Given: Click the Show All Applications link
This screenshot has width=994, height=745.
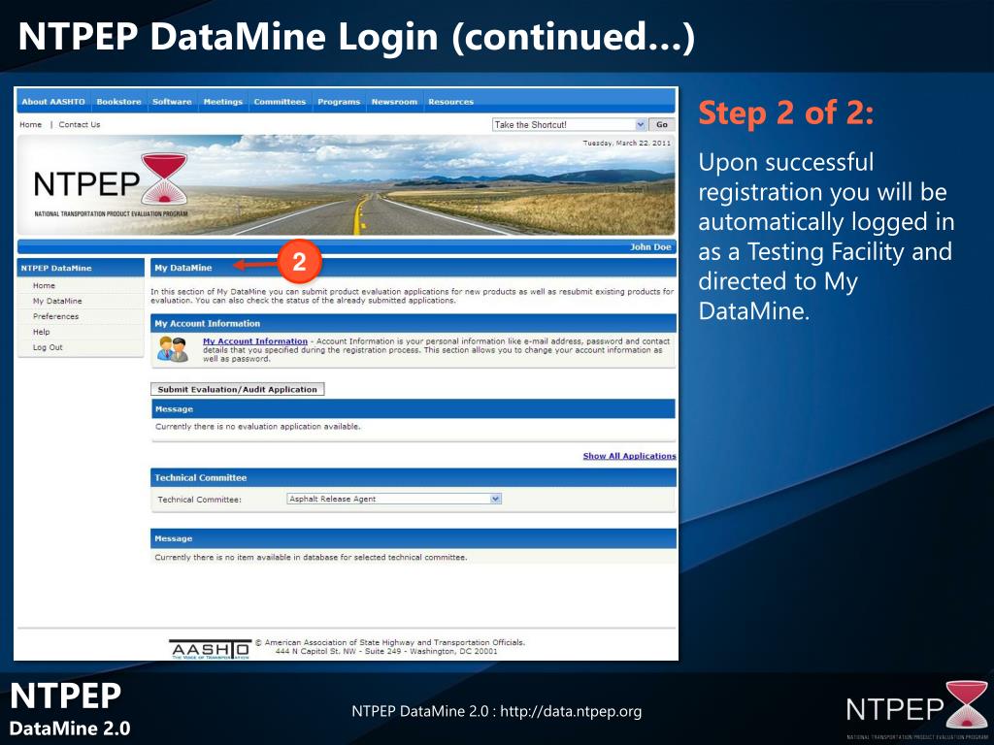Looking at the screenshot, I should coord(632,455).
